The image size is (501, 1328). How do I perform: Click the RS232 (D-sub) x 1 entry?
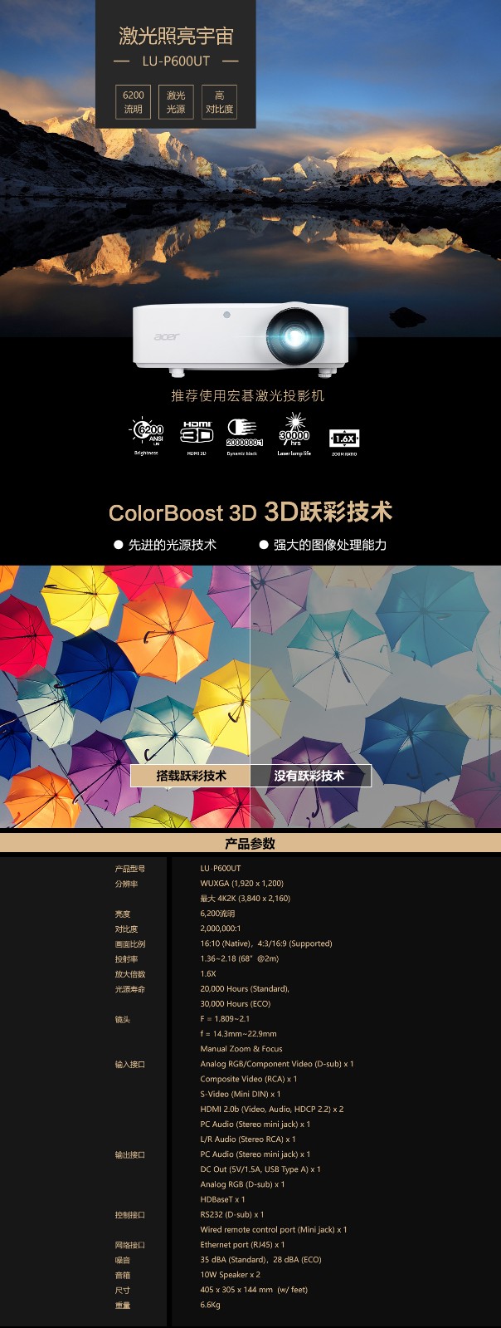pyautogui.click(x=232, y=1214)
